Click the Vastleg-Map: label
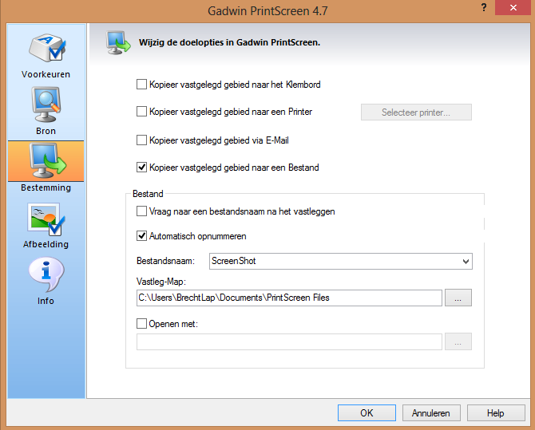 pyautogui.click(x=161, y=282)
